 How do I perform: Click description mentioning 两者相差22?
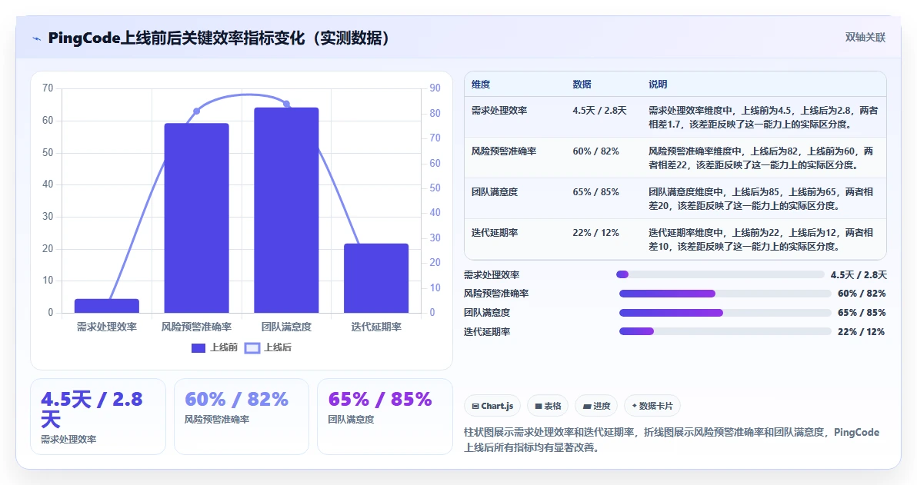tap(761, 158)
